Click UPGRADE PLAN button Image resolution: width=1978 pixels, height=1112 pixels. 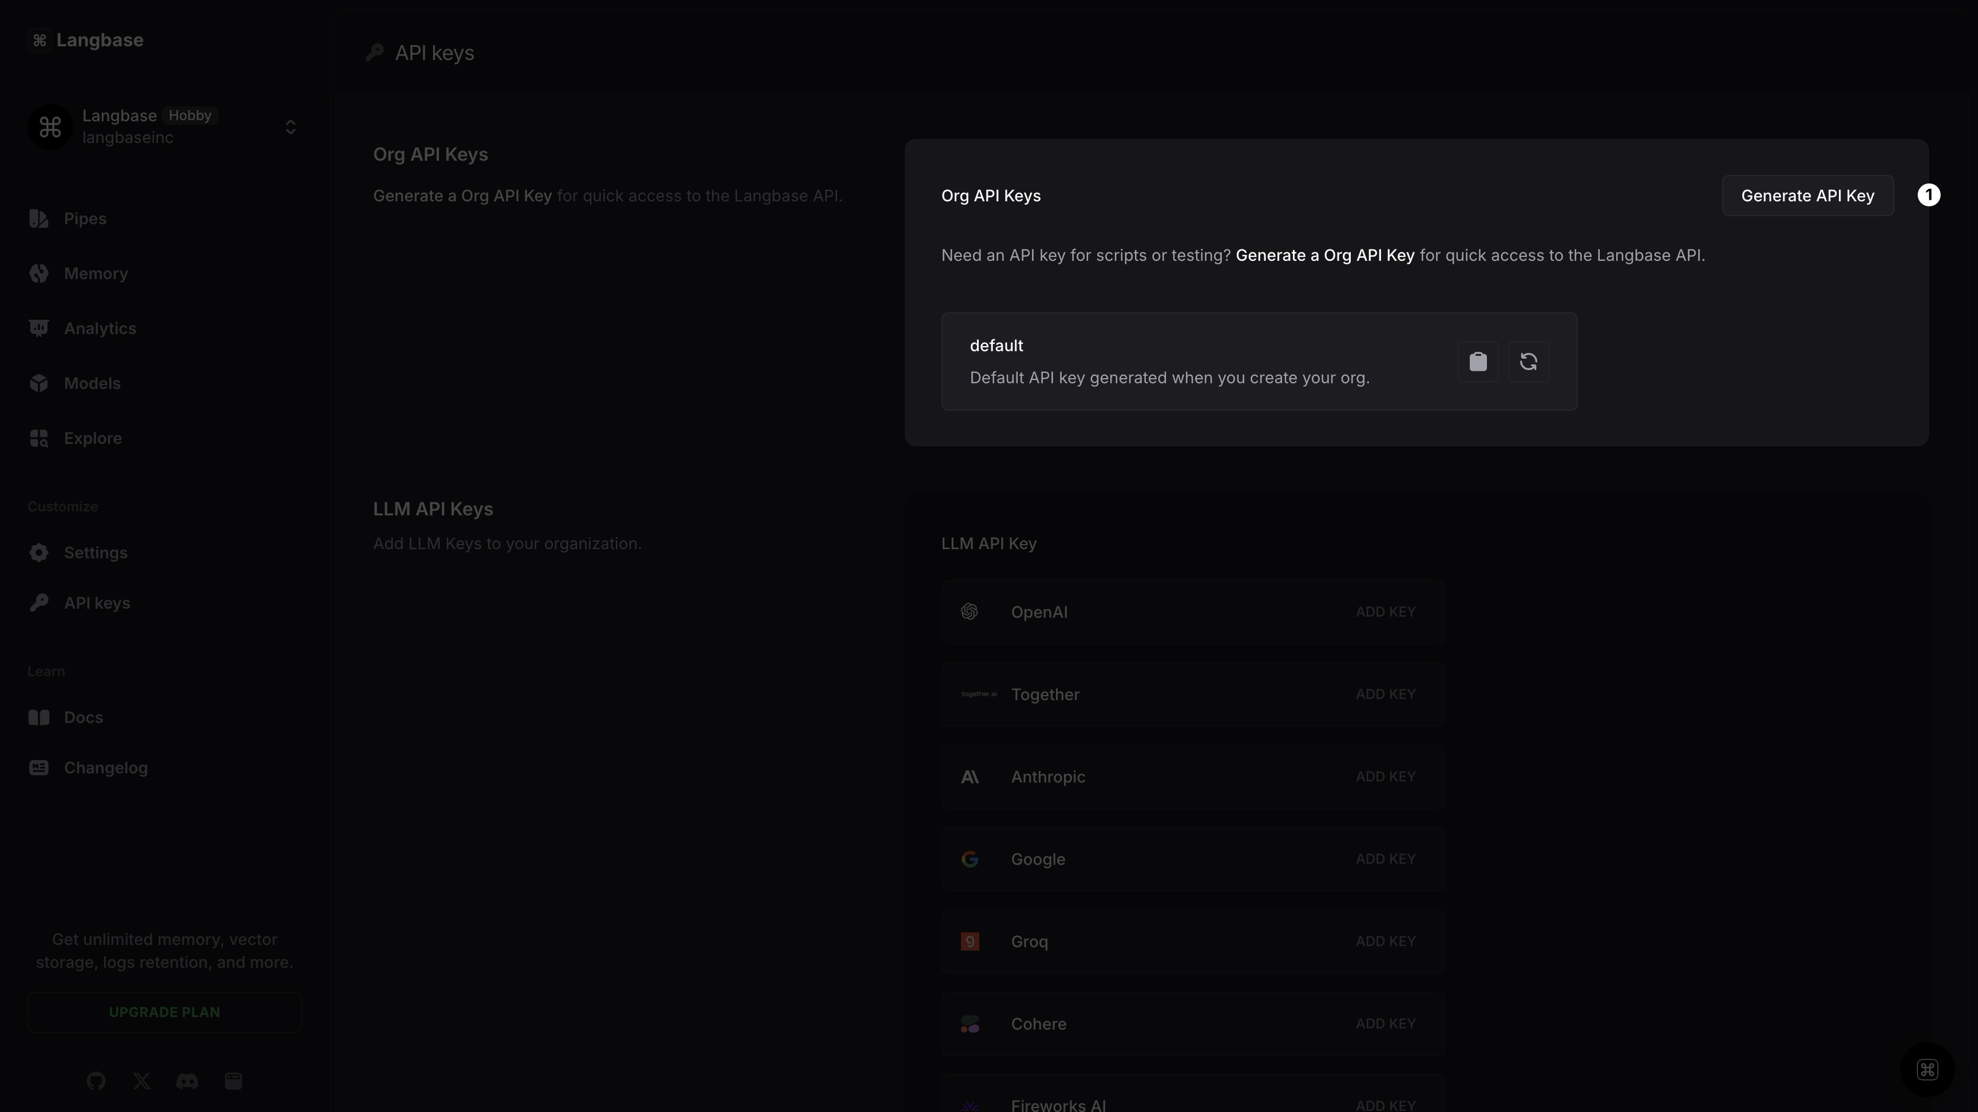[164, 1011]
